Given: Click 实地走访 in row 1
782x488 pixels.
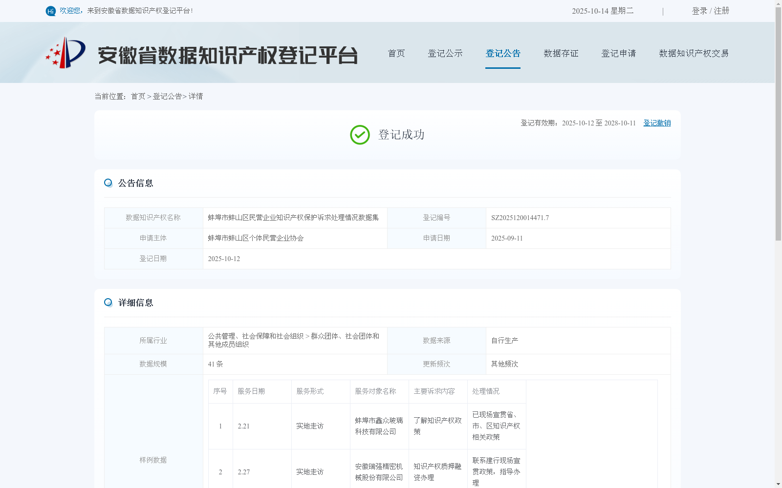Looking at the screenshot, I should (x=310, y=426).
